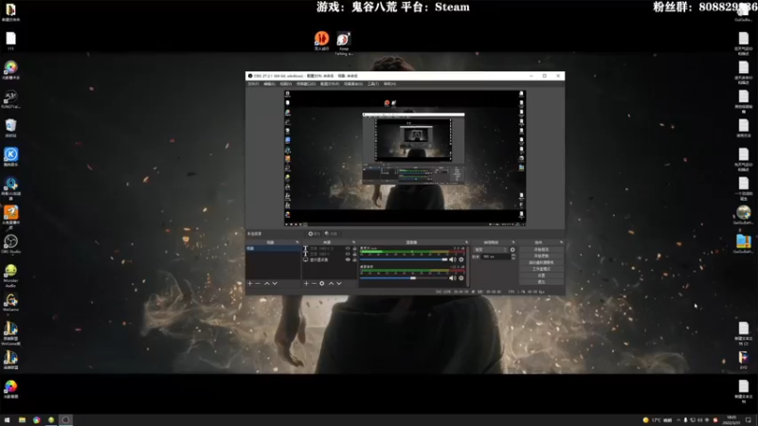
Task: Add a new source in Sources panel
Action: pos(306,283)
